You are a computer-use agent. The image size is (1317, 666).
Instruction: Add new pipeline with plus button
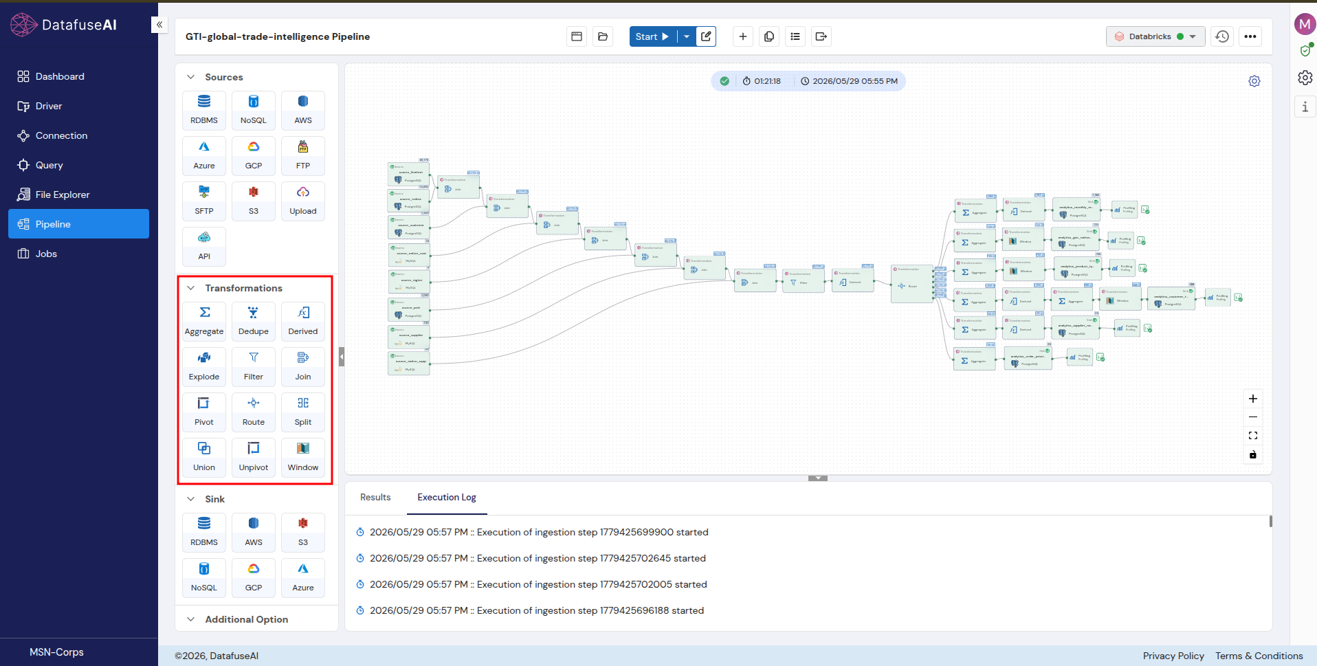pyautogui.click(x=743, y=36)
